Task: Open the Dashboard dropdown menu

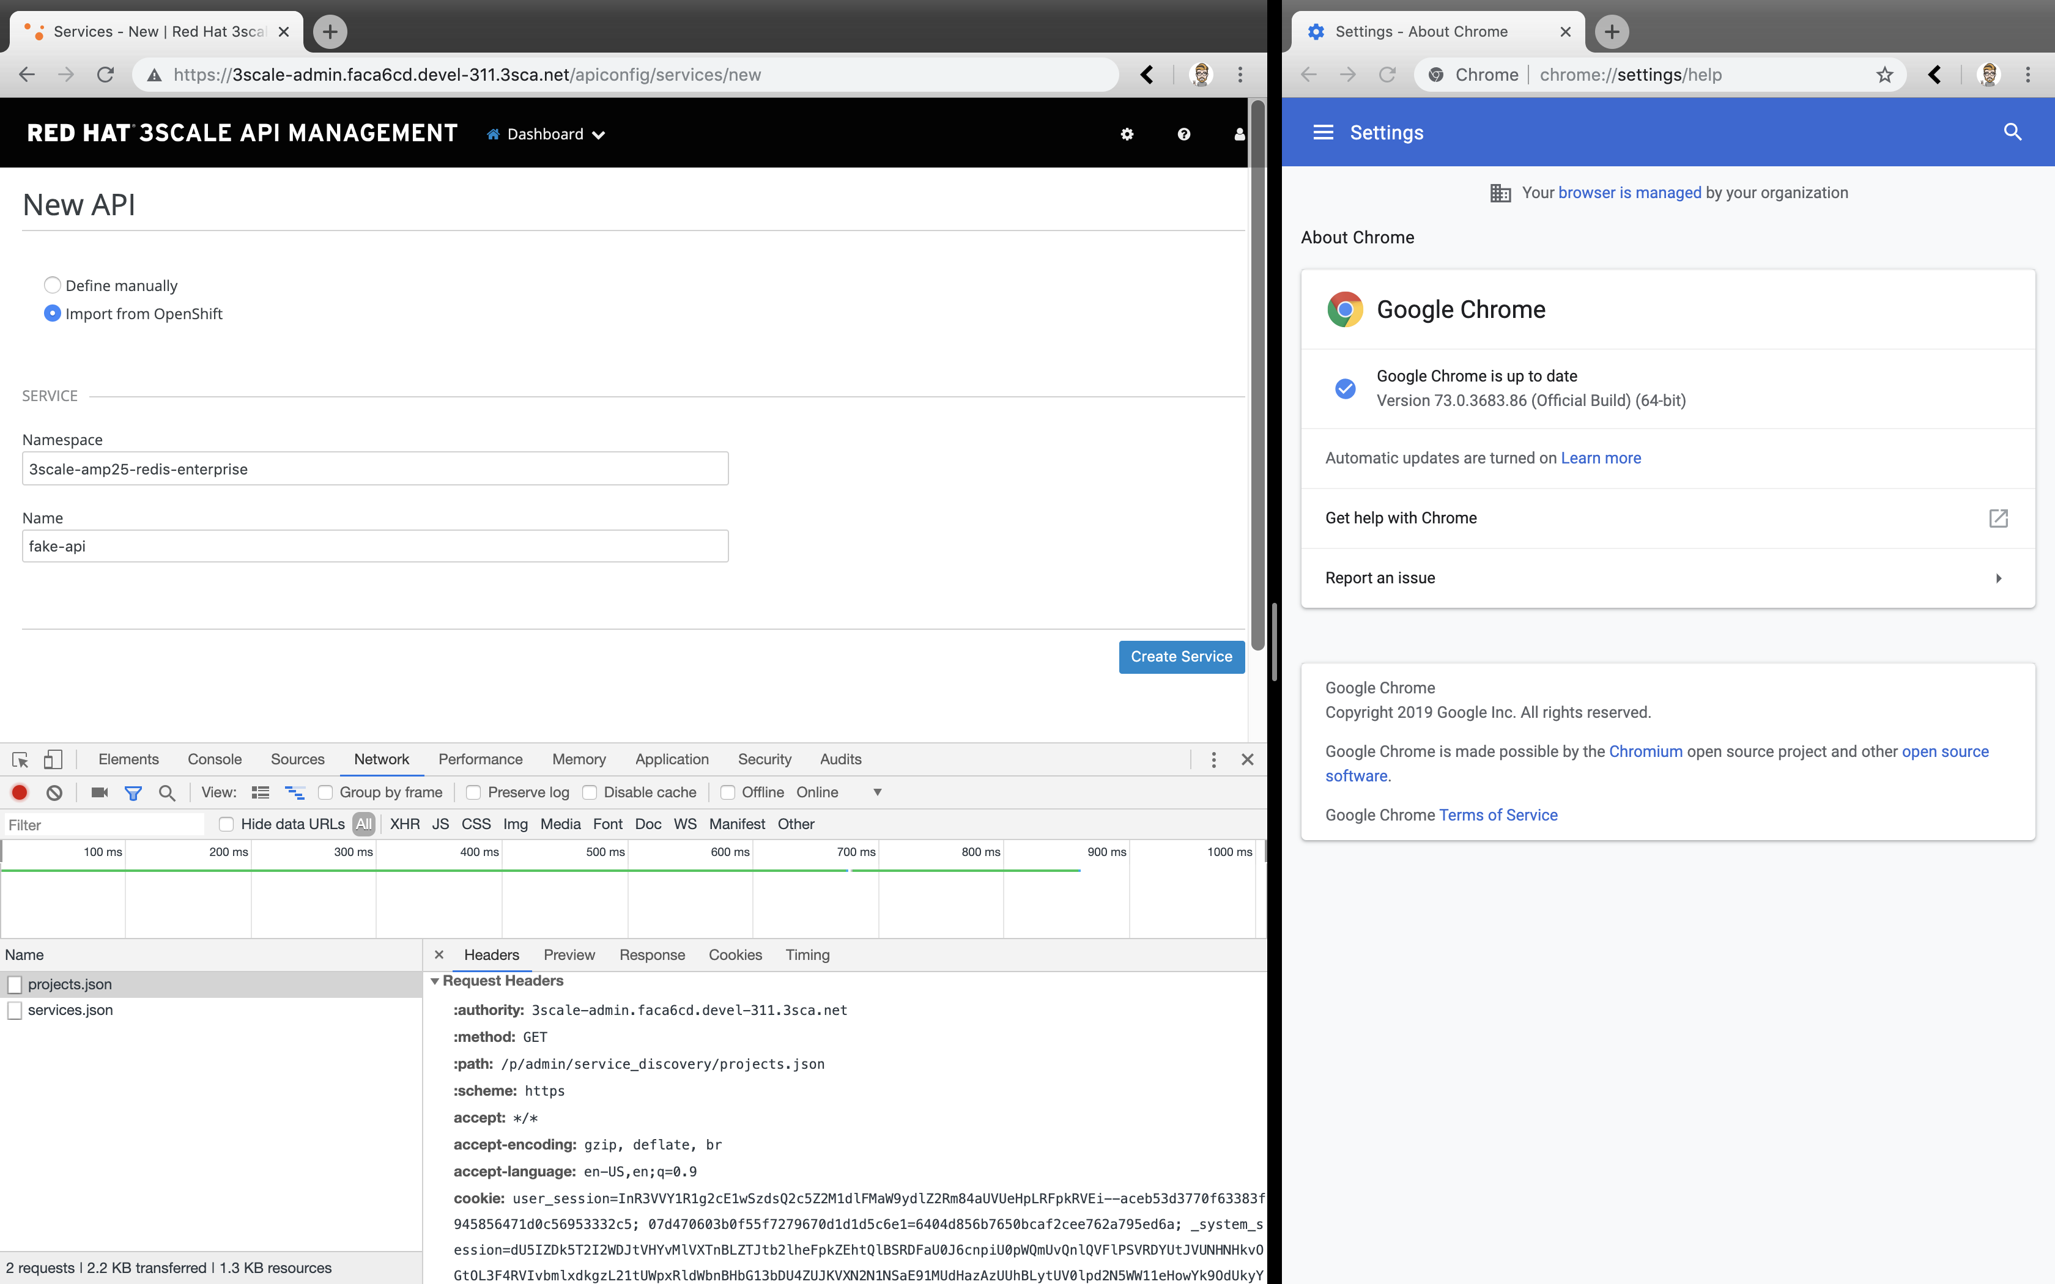Action: click(546, 134)
